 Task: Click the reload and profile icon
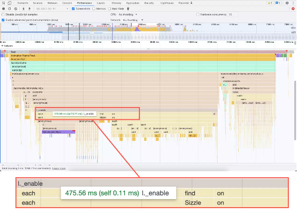[x=10, y=9]
